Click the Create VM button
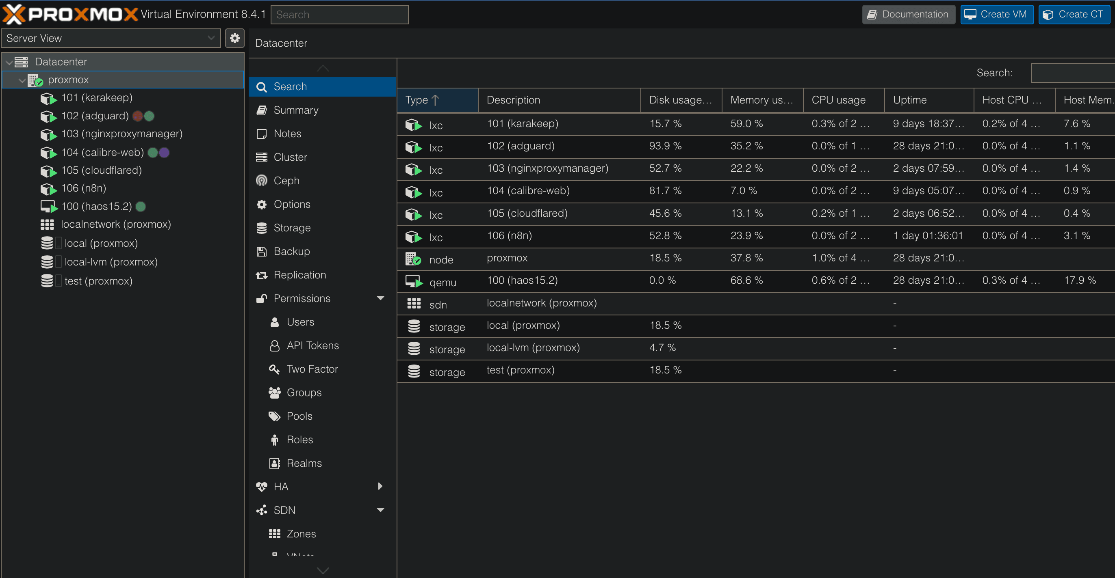Screen dimensions: 1115x578 [x=997, y=14]
